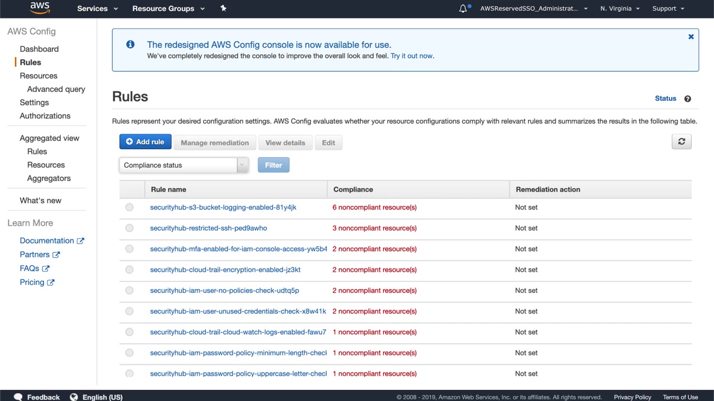Click the Add rule button
This screenshot has width=714, height=401.
coord(145,142)
